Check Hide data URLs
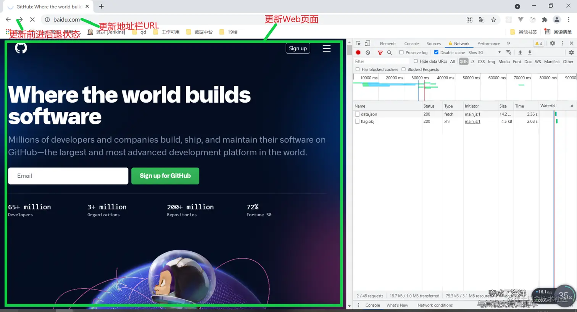577x312 pixels. click(416, 61)
